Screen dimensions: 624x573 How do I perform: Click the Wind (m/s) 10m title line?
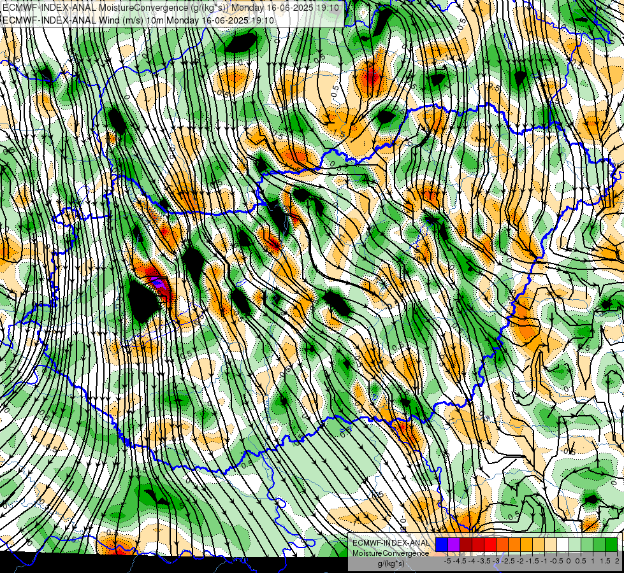(138, 20)
